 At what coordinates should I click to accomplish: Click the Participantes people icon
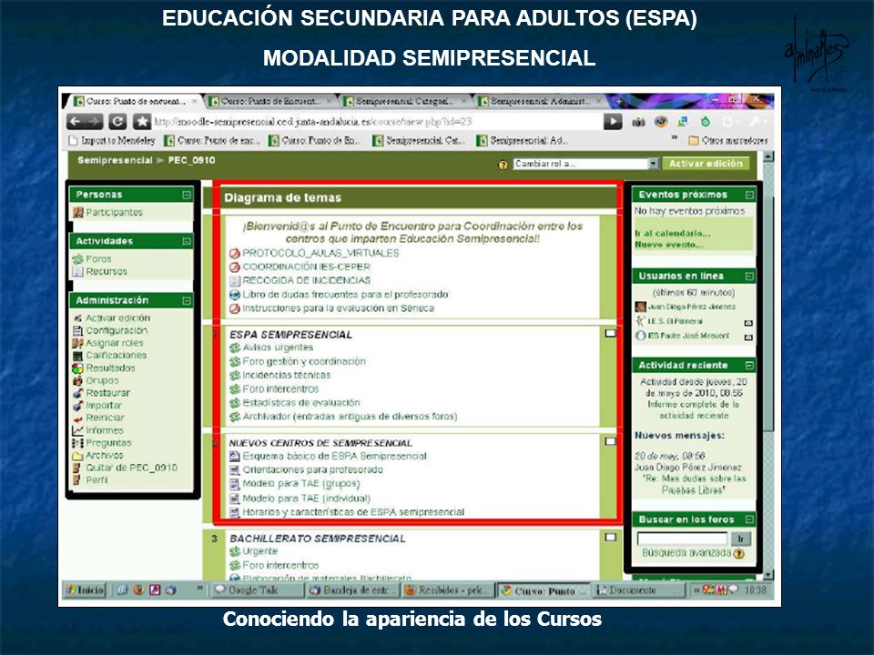[78, 212]
